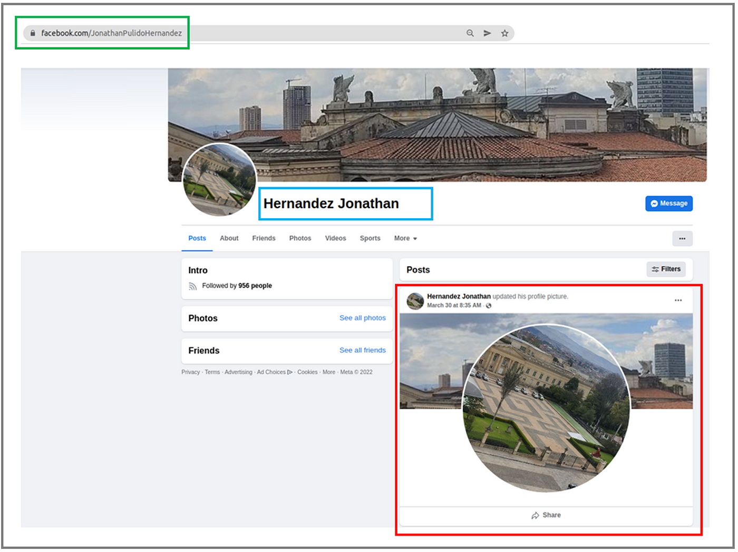
Task: Click the public globe icon on the post
Action: pyautogui.click(x=488, y=306)
